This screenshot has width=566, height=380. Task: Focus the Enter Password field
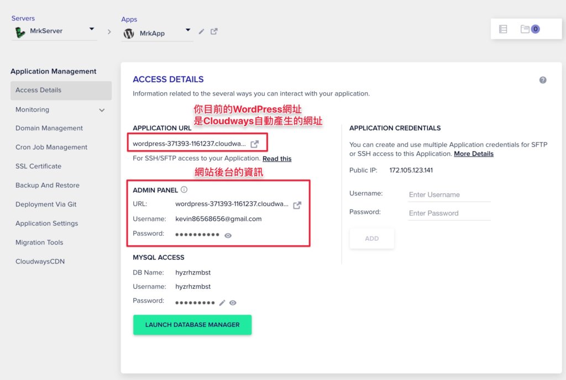click(x=449, y=213)
